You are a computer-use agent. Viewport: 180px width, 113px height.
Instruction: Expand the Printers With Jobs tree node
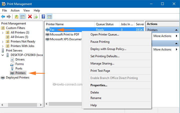[3, 46]
